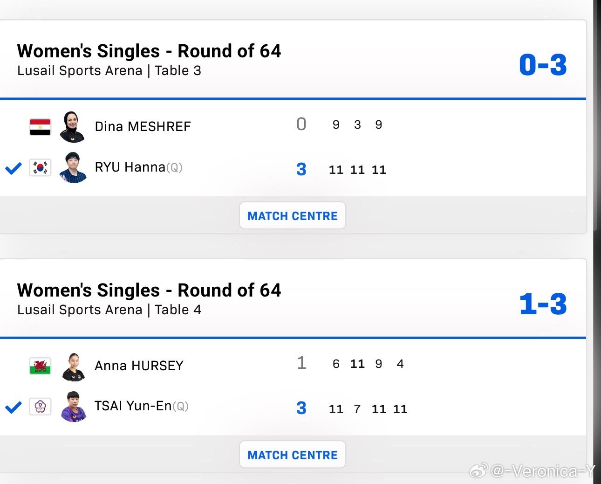
Task: Open RYU Hanna's player photo
Action: [x=73, y=167]
